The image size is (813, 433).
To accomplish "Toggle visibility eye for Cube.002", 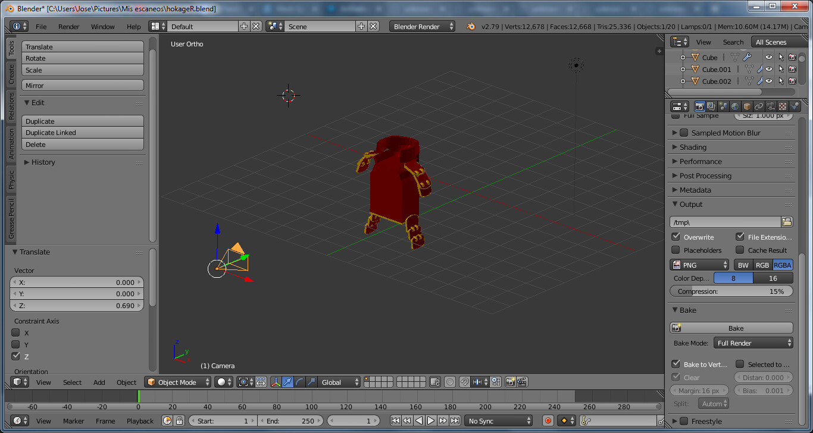I will (769, 81).
